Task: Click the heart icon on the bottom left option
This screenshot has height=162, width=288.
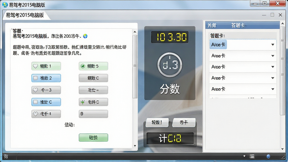Action: click(x=35, y=114)
